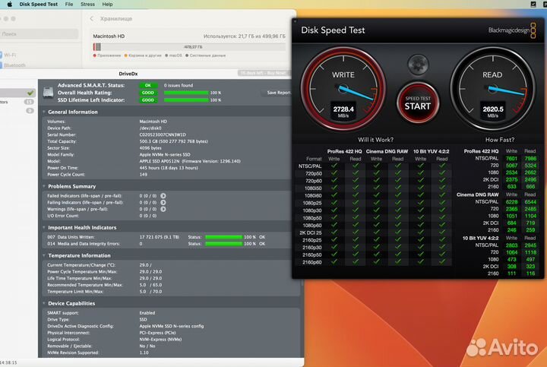Collapse the General Information section
The width and height of the screenshot is (547, 367).
point(44,112)
